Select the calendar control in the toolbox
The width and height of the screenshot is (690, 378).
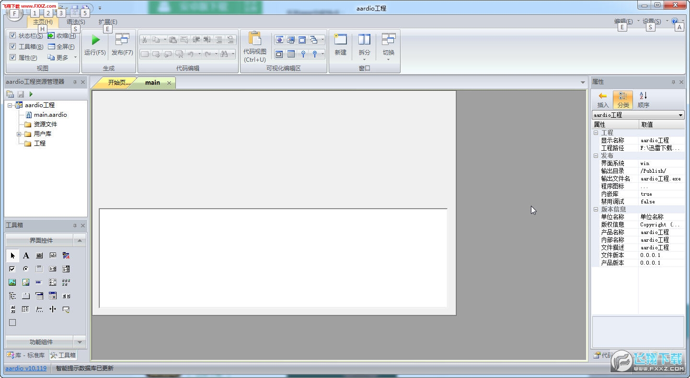(x=53, y=296)
